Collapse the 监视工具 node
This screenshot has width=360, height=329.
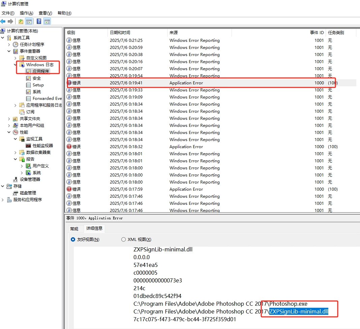click(x=16, y=139)
